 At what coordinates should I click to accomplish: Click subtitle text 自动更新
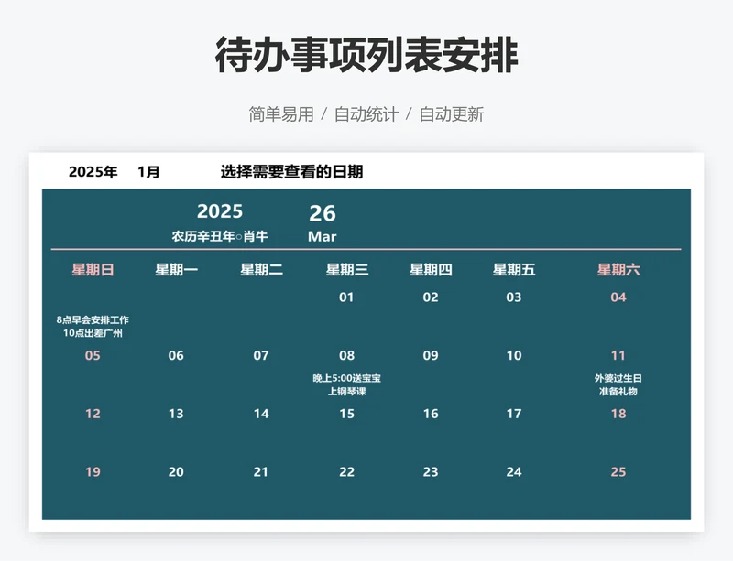452,114
